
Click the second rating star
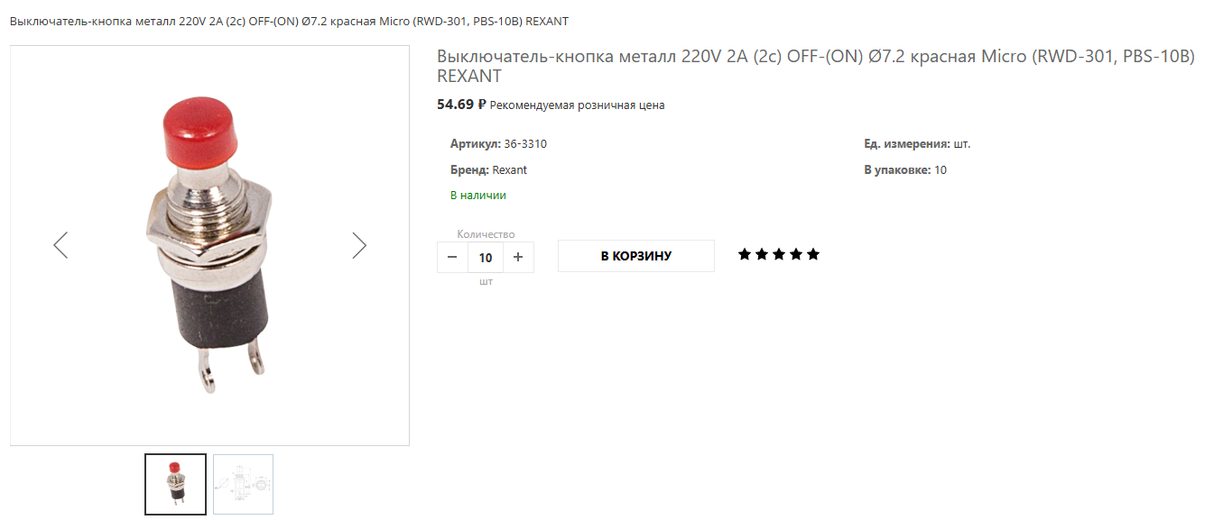(762, 255)
